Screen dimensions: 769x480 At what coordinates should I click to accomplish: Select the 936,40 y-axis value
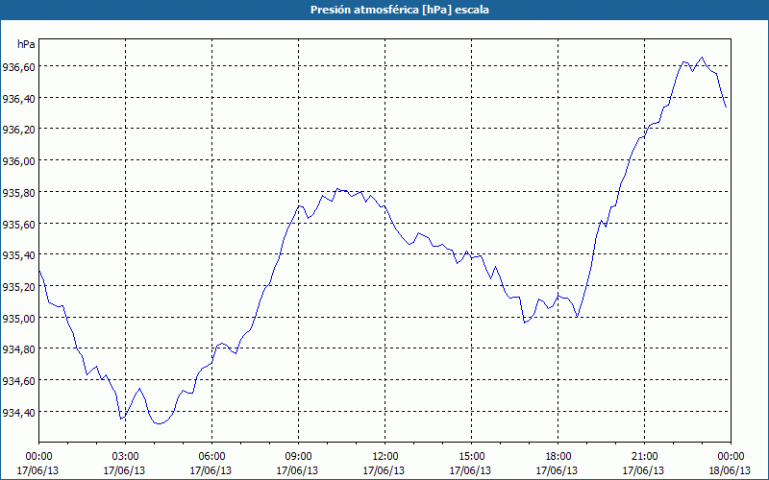coord(18,98)
